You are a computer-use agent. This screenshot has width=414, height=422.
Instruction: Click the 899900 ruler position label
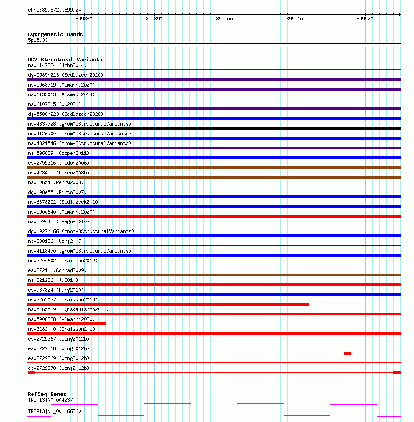point(224,19)
